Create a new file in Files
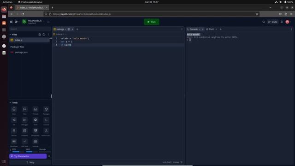 click(x=40, y=35)
